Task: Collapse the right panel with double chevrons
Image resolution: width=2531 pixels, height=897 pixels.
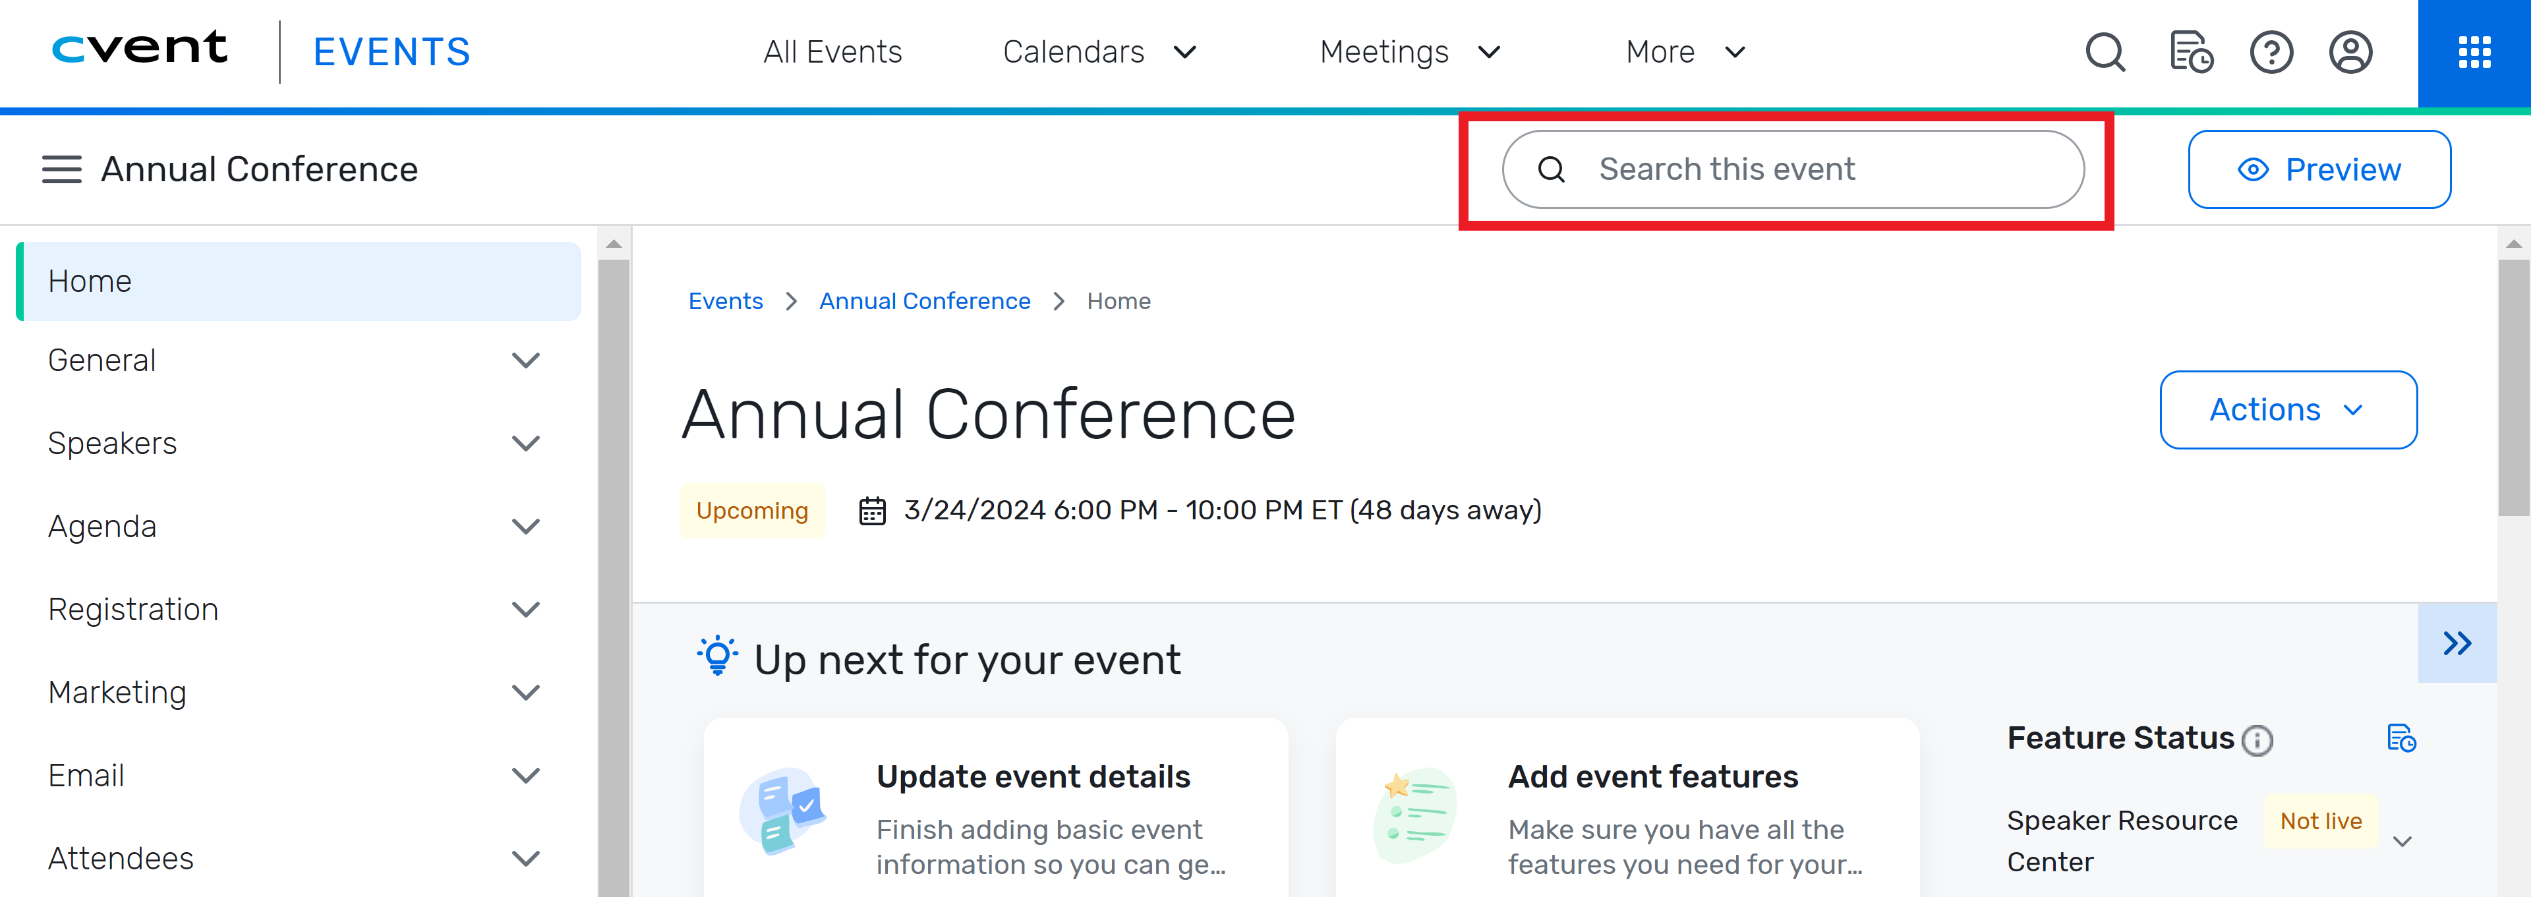Action: 2457,643
